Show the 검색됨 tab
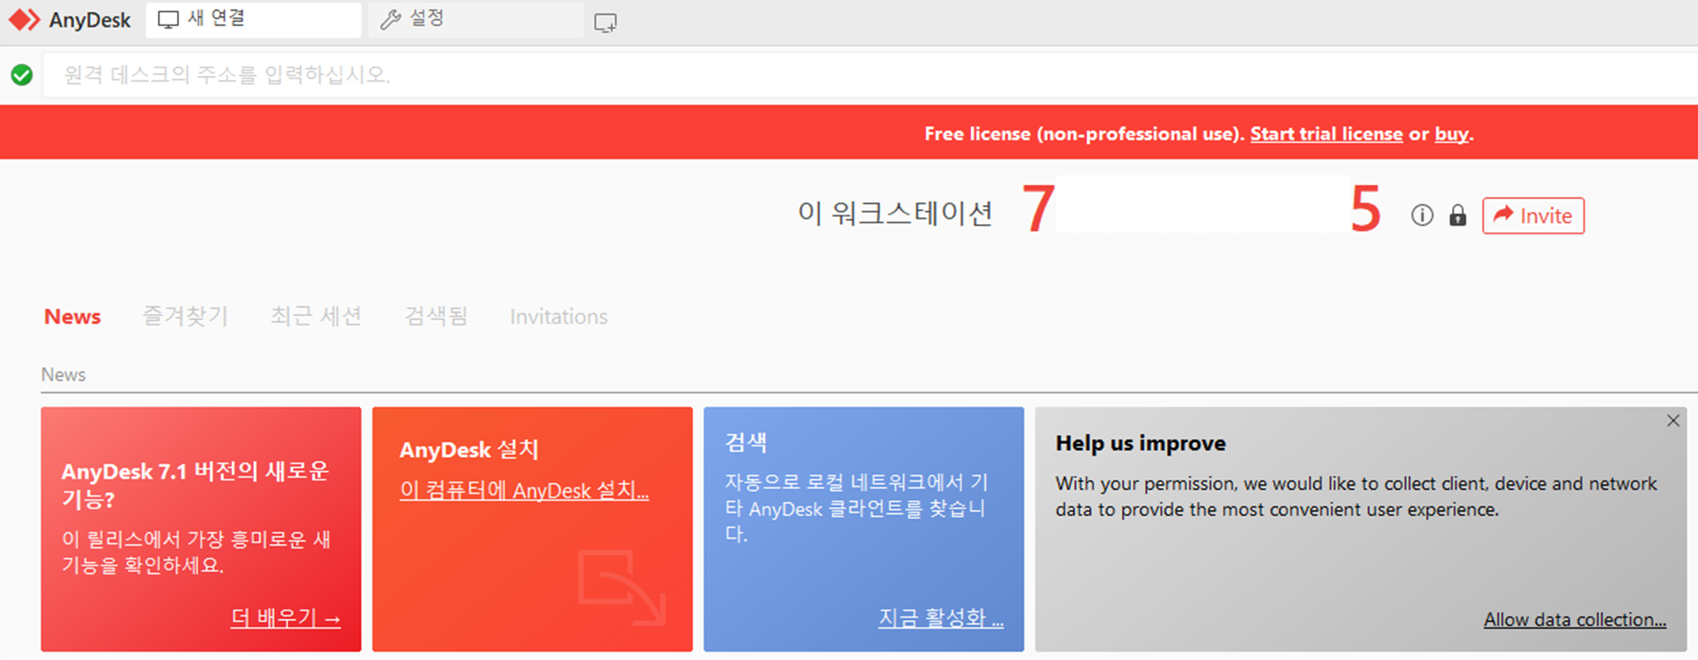 click(436, 316)
